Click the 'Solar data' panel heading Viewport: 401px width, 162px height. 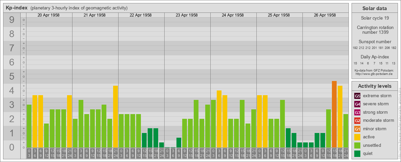375,8
